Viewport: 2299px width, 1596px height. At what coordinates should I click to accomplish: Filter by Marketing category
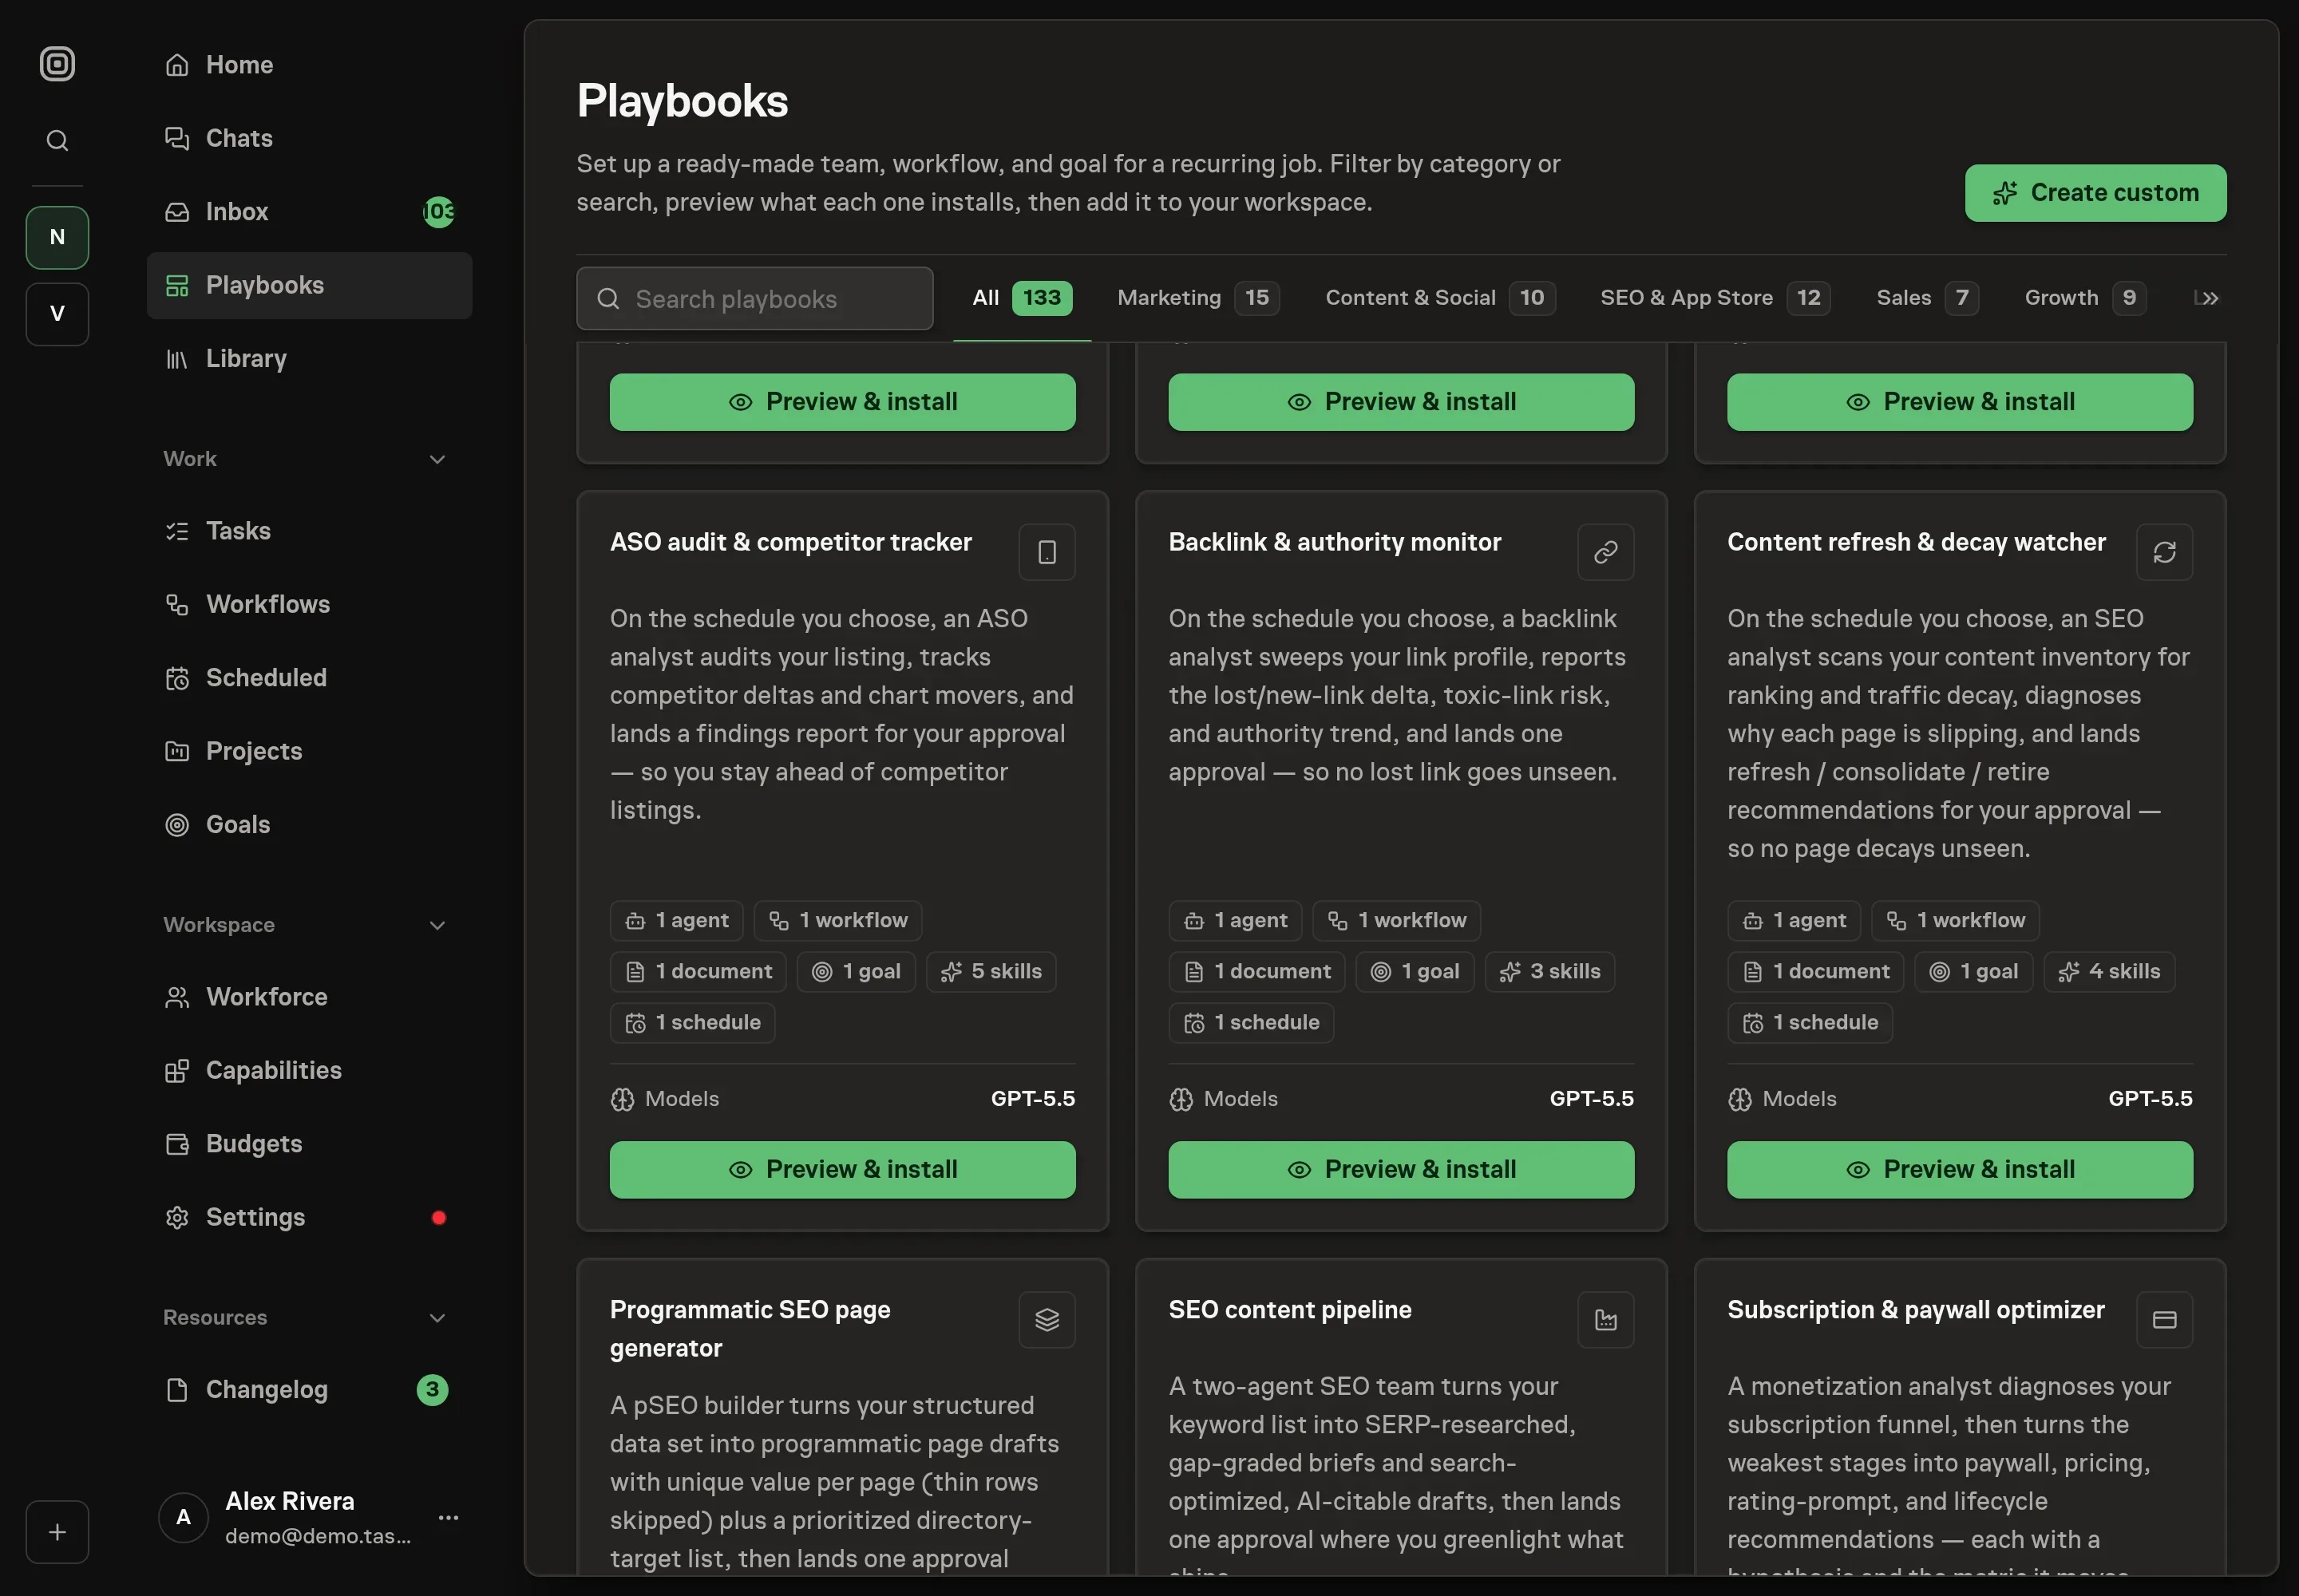[1198, 298]
